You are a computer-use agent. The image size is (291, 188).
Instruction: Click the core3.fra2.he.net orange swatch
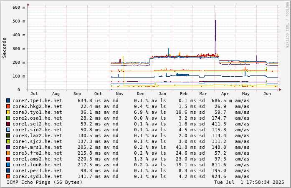[x=8, y=153]
